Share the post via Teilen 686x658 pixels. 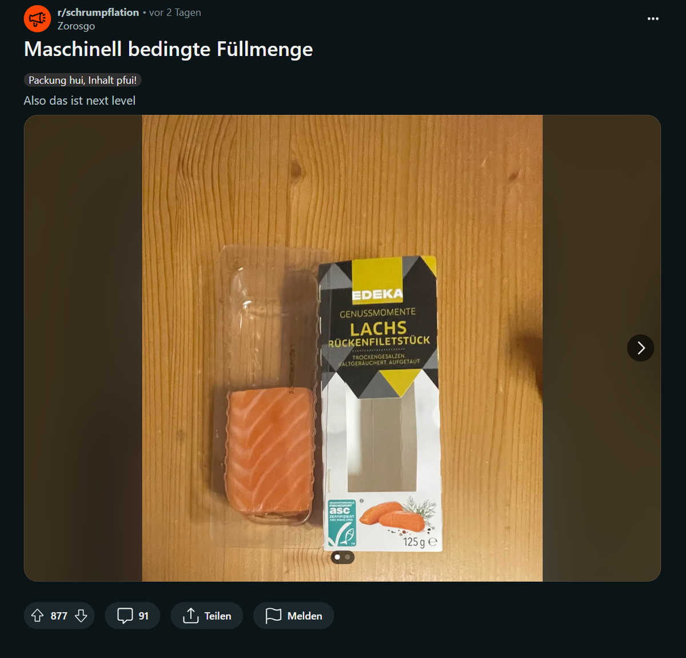pos(207,616)
